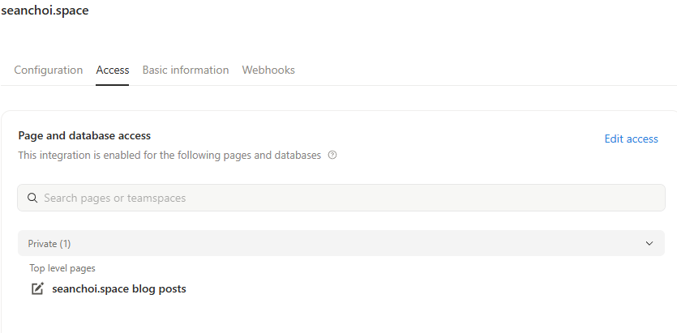This screenshot has height=333, width=677.
Task: Collapse the Private section chevron
Action: pyautogui.click(x=649, y=243)
